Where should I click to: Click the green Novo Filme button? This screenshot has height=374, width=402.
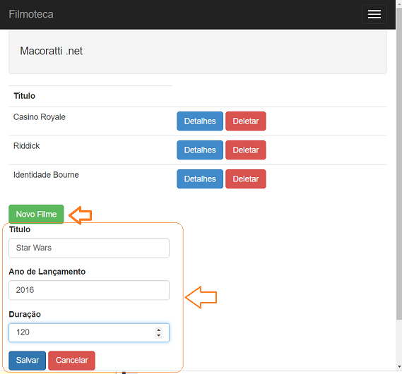[x=36, y=215]
